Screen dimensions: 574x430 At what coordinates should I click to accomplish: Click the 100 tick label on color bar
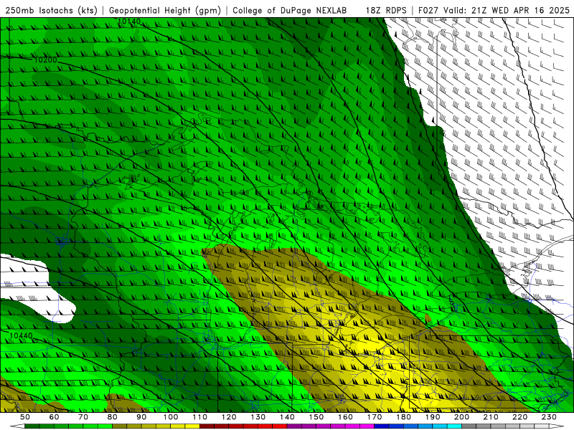click(171, 417)
